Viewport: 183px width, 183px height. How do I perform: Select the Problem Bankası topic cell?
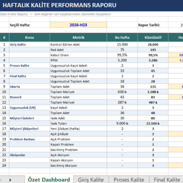[30, 139]
